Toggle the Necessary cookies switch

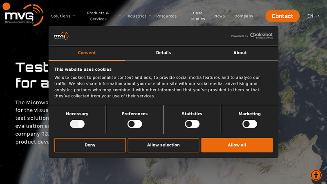77,124
